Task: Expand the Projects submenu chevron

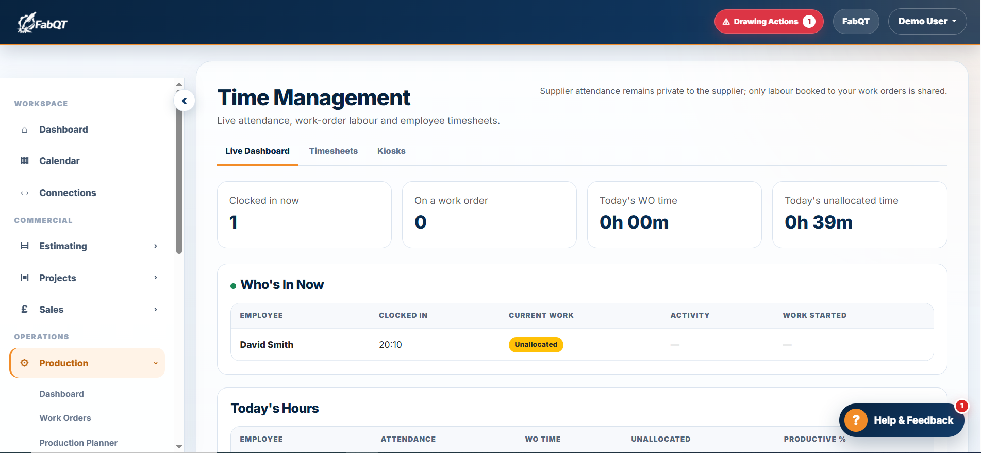Action: [156, 278]
